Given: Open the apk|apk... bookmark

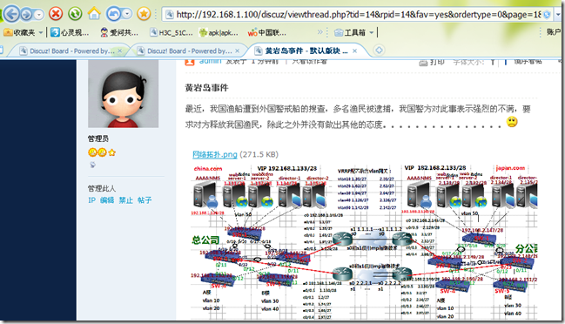Looking at the screenshot, I should point(219,33).
